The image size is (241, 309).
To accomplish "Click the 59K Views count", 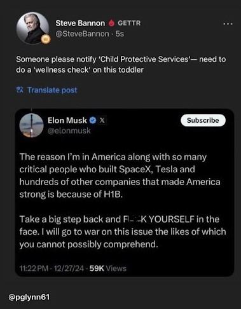I will (108, 268).
